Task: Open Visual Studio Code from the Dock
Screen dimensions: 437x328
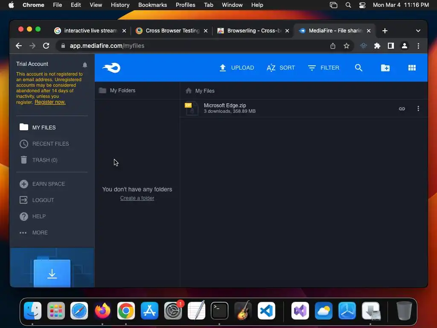Action: point(266,311)
